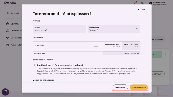Open Oversikt in the sidebar
Image resolution: width=173 pixels, height=97 pixels.
[x=15, y=13]
